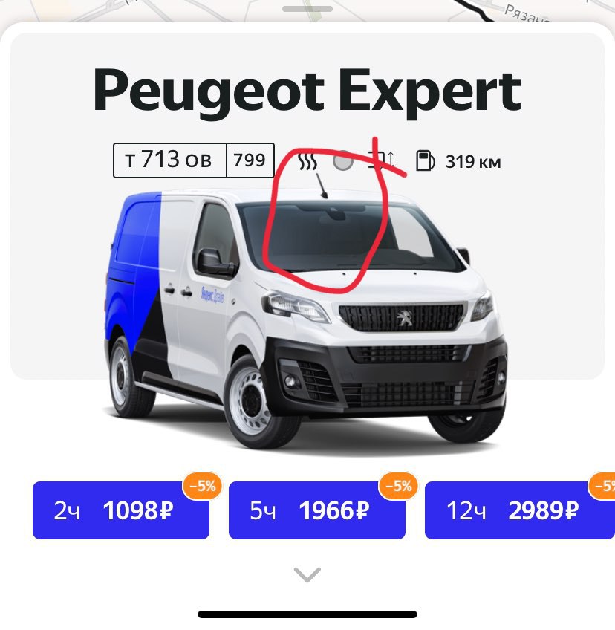615x630 pixels.
Task: Tap the Peugeot lion emblem on the grille
Action: pos(405,317)
